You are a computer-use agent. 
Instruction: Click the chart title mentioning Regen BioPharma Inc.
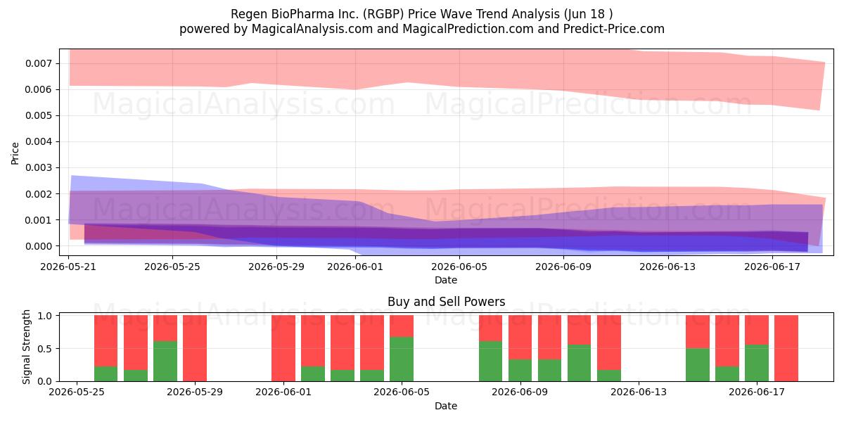pos(421,14)
